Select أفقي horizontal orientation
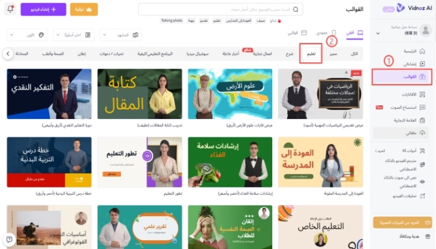Image resolution: width=436 pixels, height=249 pixels. point(354,33)
